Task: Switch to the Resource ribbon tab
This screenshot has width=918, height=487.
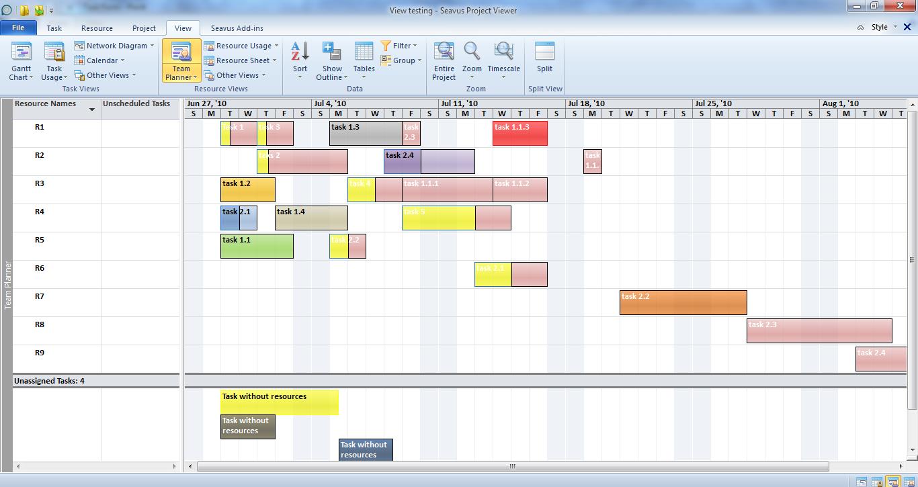Action: click(x=97, y=28)
